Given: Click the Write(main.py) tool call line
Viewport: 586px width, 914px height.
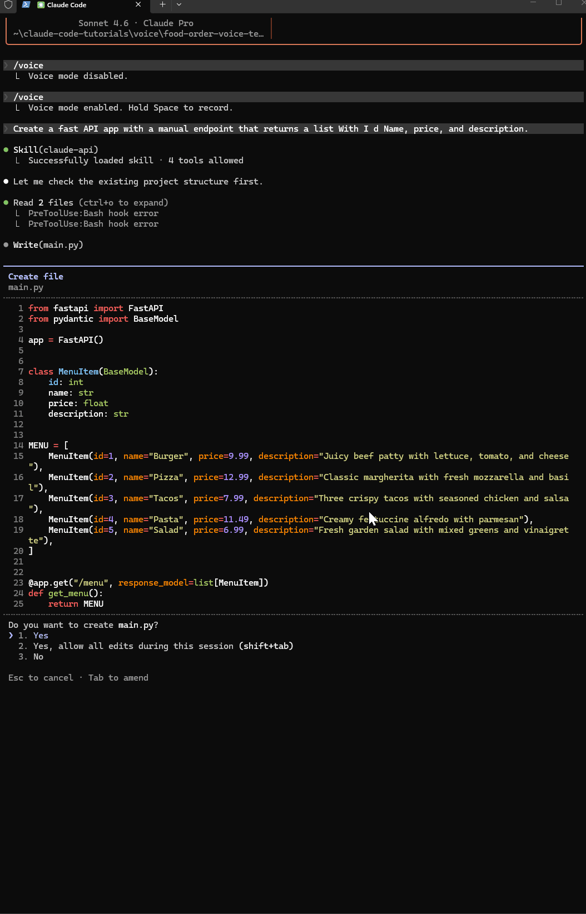Looking at the screenshot, I should pos(48,245).
